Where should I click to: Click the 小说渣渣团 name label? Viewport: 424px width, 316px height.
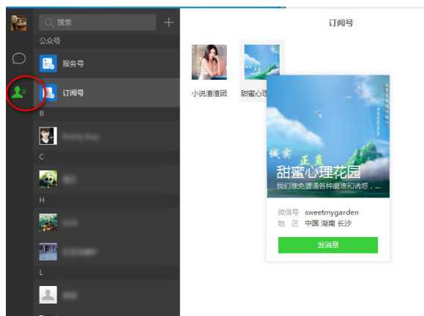pyautogui.click(x=209, y=94)
